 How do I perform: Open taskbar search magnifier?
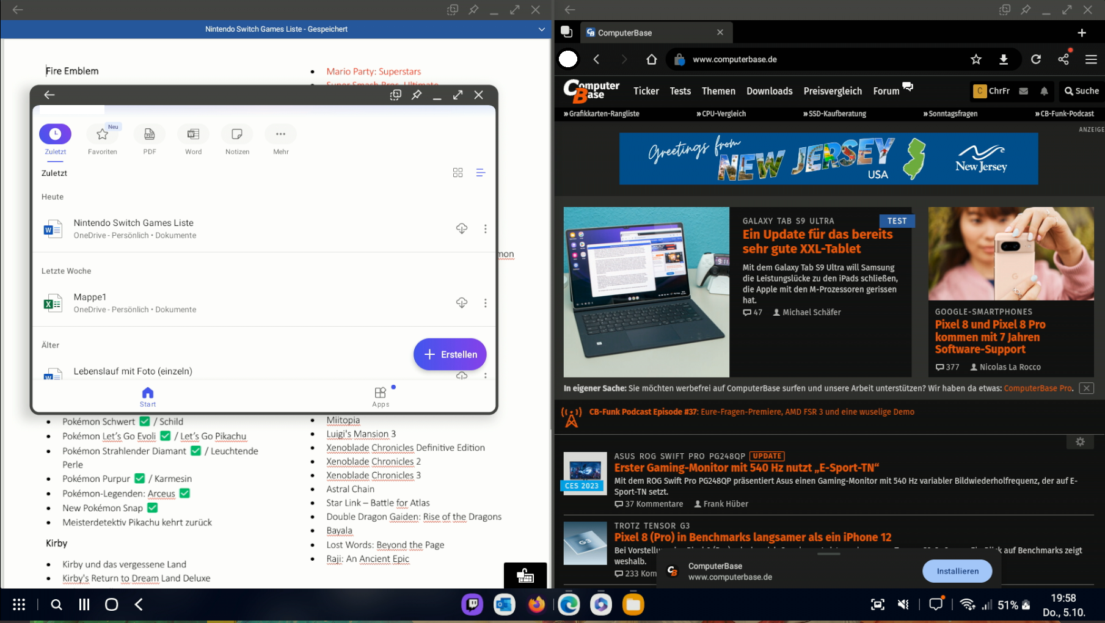pos(57,605)
